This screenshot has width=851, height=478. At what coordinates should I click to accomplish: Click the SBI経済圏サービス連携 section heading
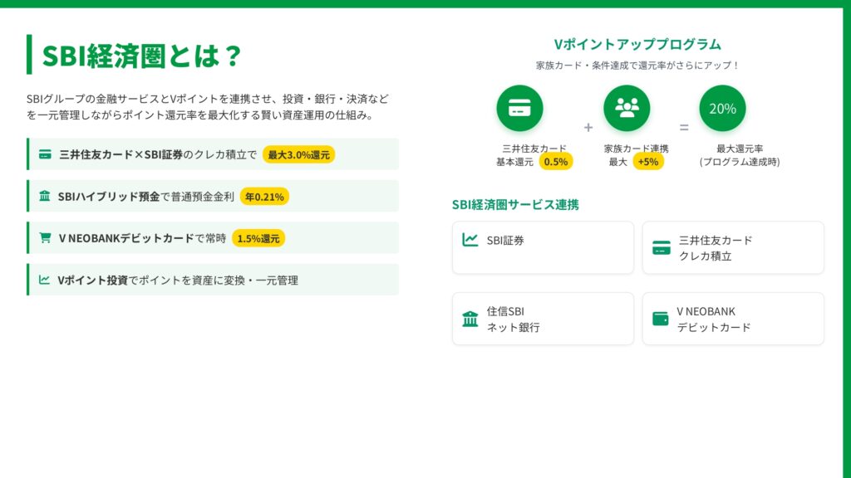click(x=515, y=204)
